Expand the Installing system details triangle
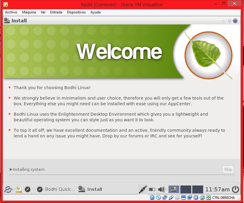The height and width of the screenshot is (203, 244). click(x=11, y=170)
